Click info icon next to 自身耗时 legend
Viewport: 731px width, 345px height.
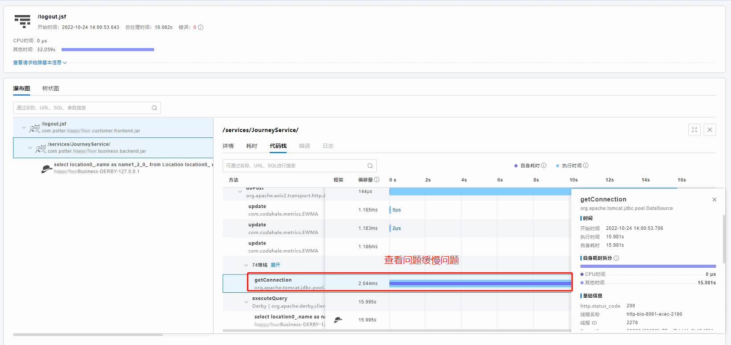[543, 166]
